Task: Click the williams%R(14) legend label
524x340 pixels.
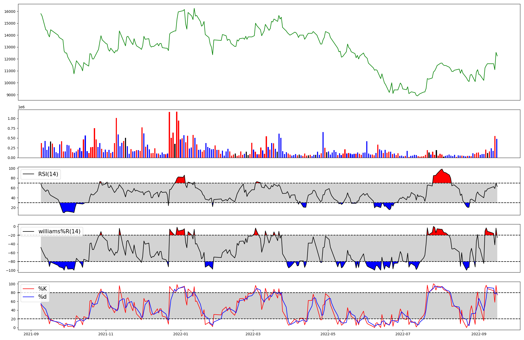Action: pyautogui.click(x=59, y=231)
